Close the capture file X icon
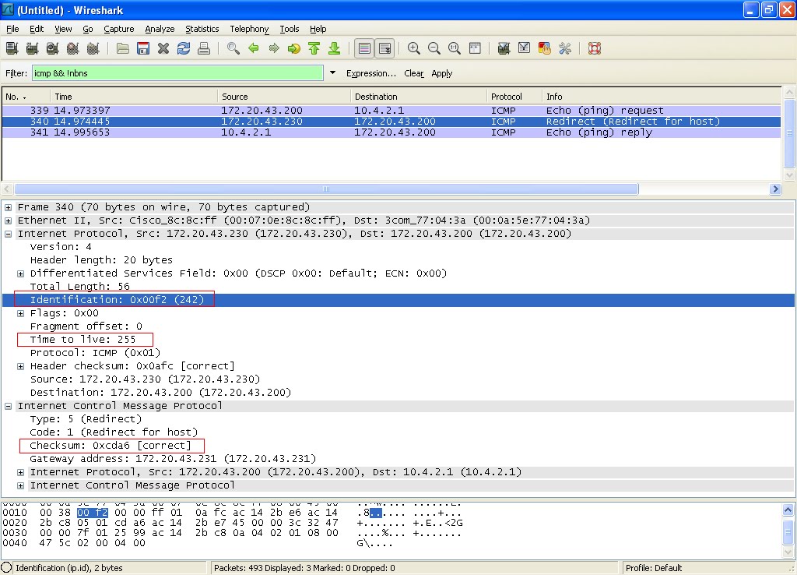This screenshot has height=575, width=797. (x=163, y=48)
